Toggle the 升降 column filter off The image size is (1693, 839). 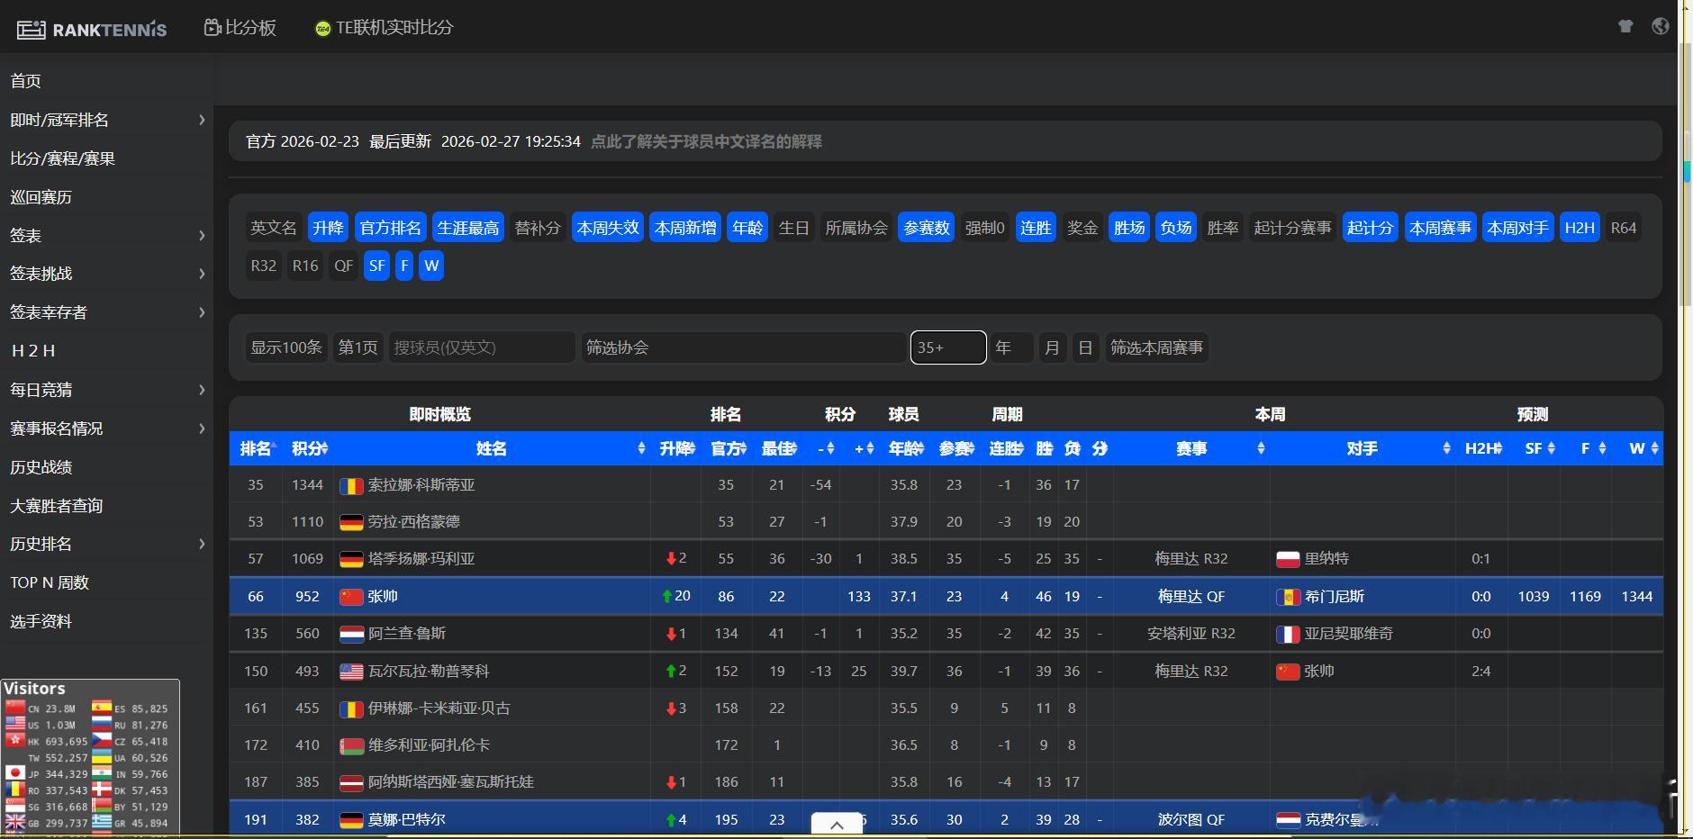[x=328, y=228]
